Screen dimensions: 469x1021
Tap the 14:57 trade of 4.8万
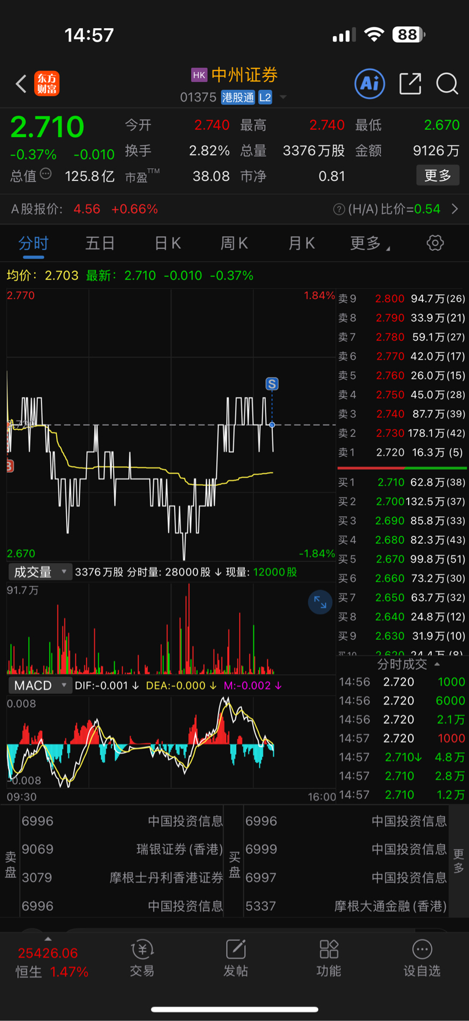402,757
